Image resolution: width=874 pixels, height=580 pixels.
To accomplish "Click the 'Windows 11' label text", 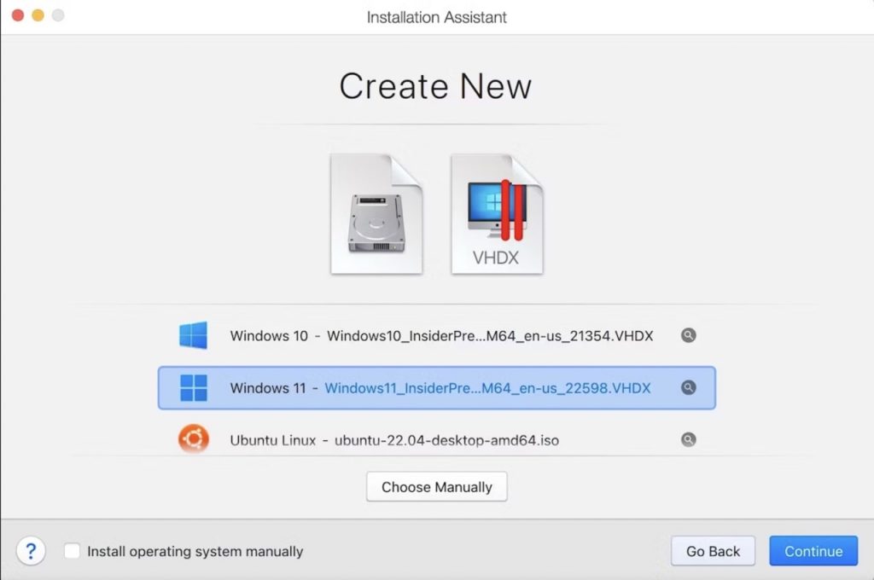I will click(x=268, y=388).
